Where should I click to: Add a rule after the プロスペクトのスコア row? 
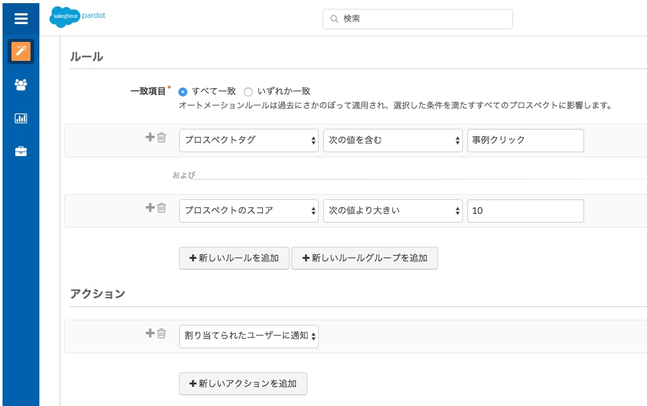click(x=150, y=207)
